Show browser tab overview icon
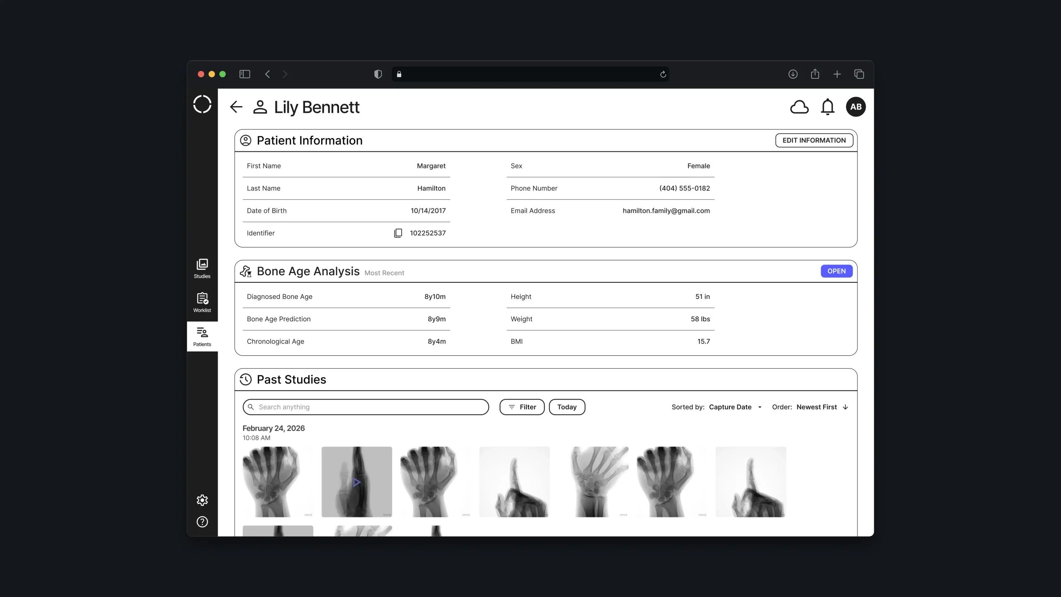 point(859,74)
